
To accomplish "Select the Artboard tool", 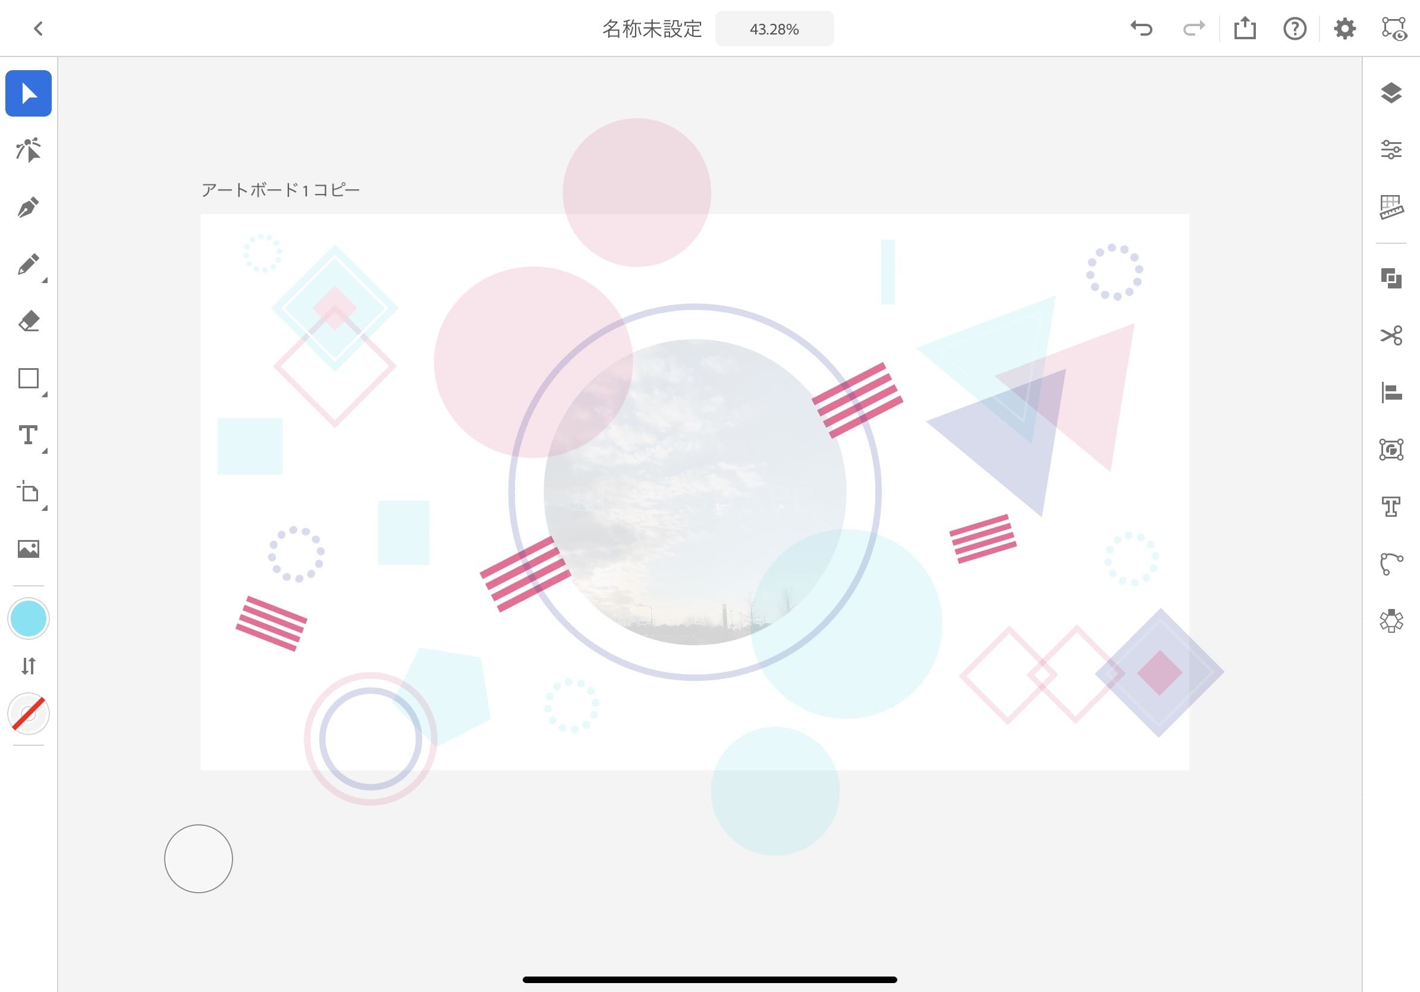I will point(29,492).
